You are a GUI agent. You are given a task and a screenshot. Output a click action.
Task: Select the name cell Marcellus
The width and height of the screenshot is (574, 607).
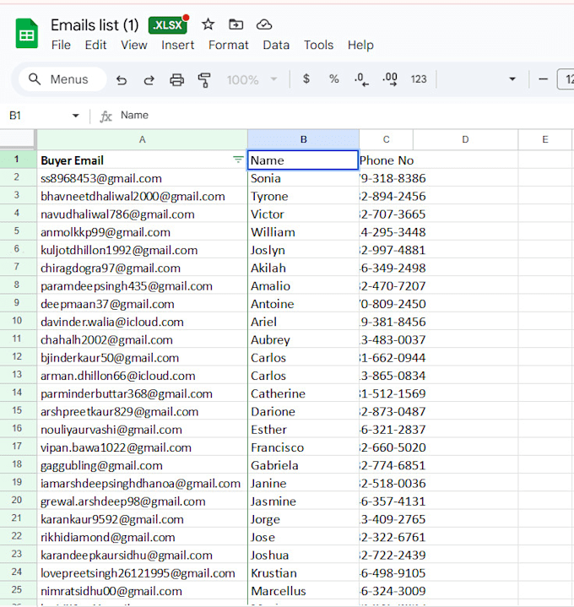(303, 591)
